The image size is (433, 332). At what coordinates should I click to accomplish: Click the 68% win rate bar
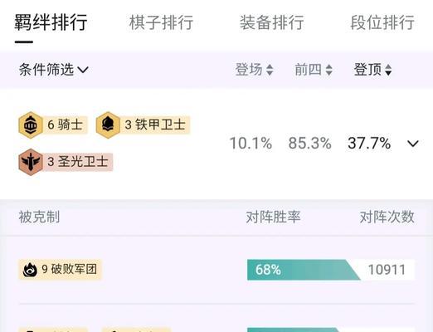click(304, 270)
